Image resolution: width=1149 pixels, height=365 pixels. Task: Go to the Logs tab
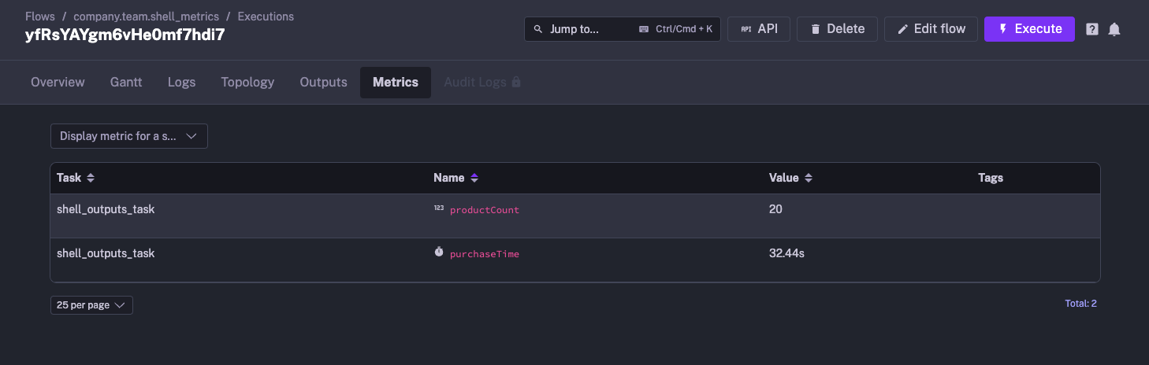(x=181, y=82)
